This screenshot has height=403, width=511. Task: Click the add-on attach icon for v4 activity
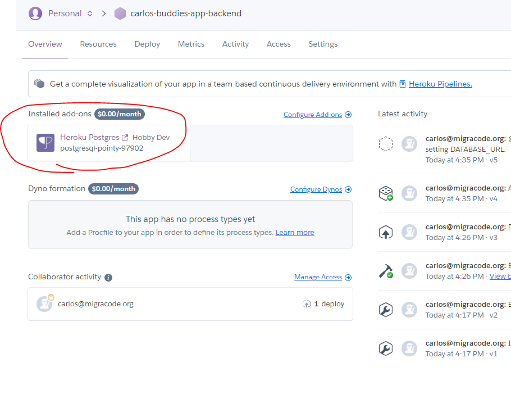click(x=386, y=193)
